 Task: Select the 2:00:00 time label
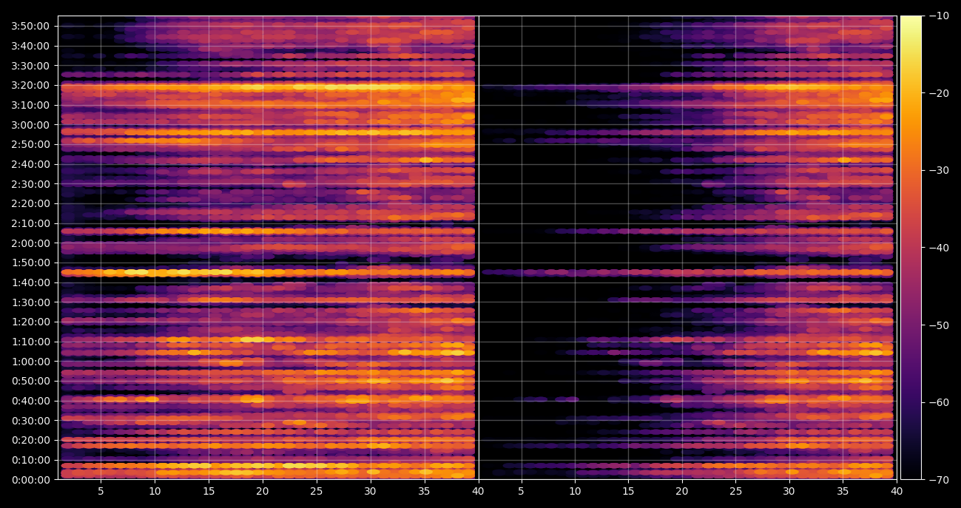click(x=31, y=243)
